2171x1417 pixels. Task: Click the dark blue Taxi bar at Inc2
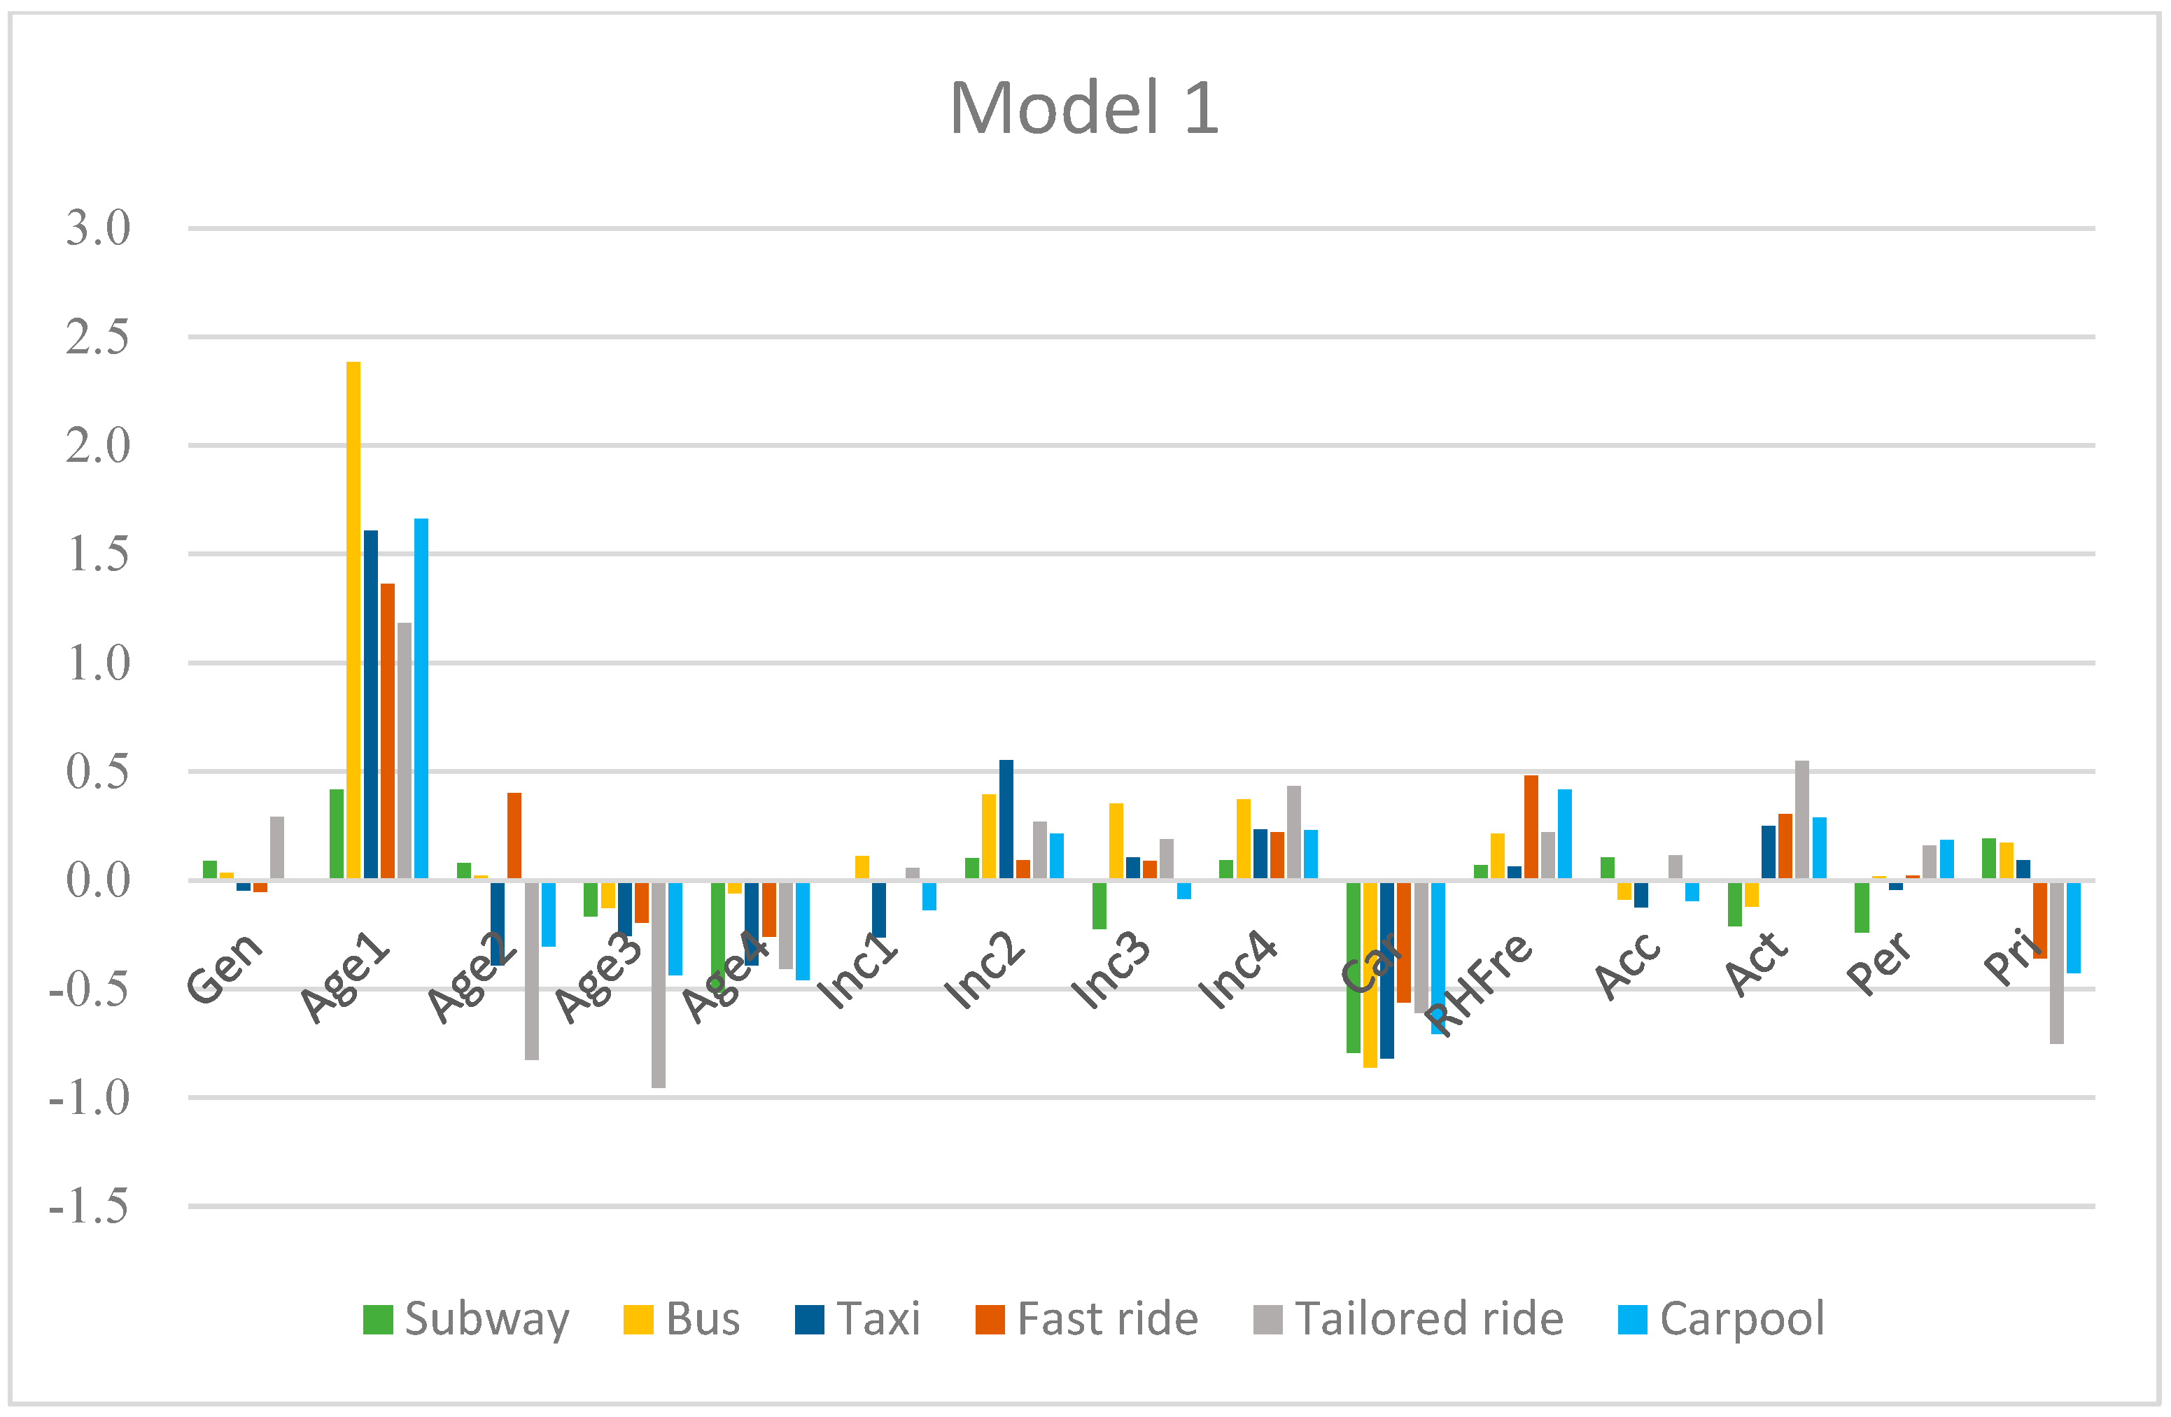point(1006,819)
